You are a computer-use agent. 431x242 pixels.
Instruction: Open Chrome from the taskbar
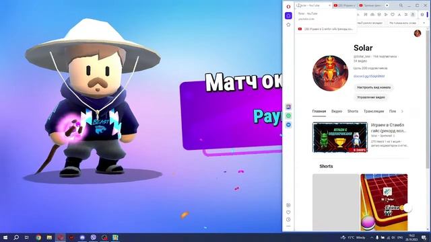[x=38, y=237]
